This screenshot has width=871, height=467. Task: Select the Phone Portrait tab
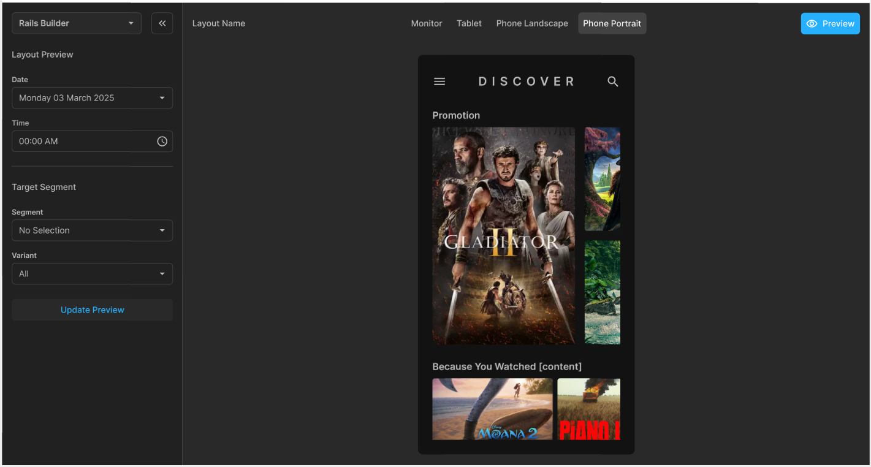point(612,23)
